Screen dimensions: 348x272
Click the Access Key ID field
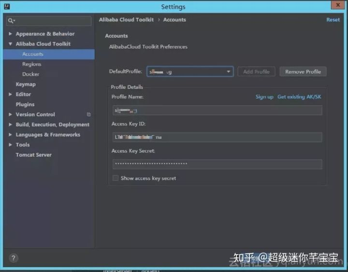tap(217, 137)
